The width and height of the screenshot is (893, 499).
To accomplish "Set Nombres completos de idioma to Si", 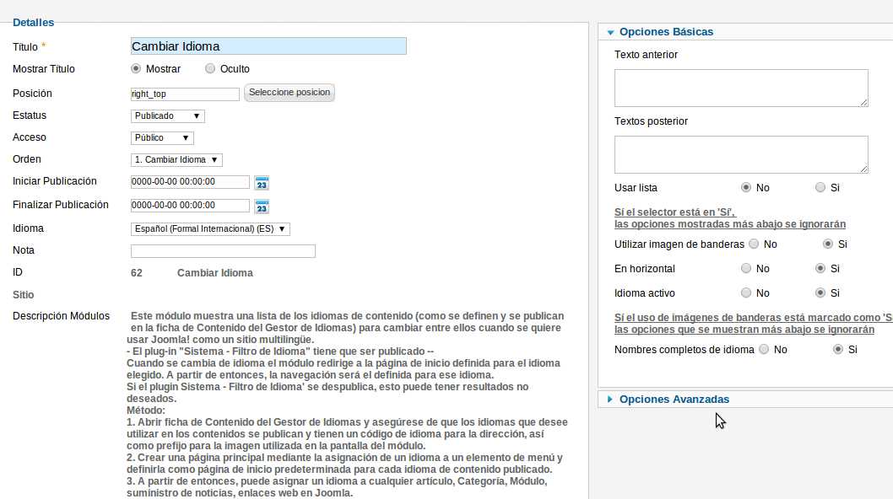I will pyautogui.click(x=838, y=349).
